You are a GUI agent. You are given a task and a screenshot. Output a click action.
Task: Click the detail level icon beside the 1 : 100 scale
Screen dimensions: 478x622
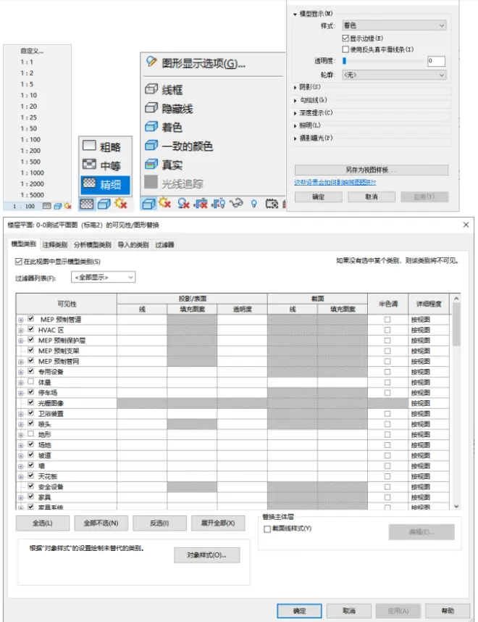pyautogui.click(x=47, y=206)
